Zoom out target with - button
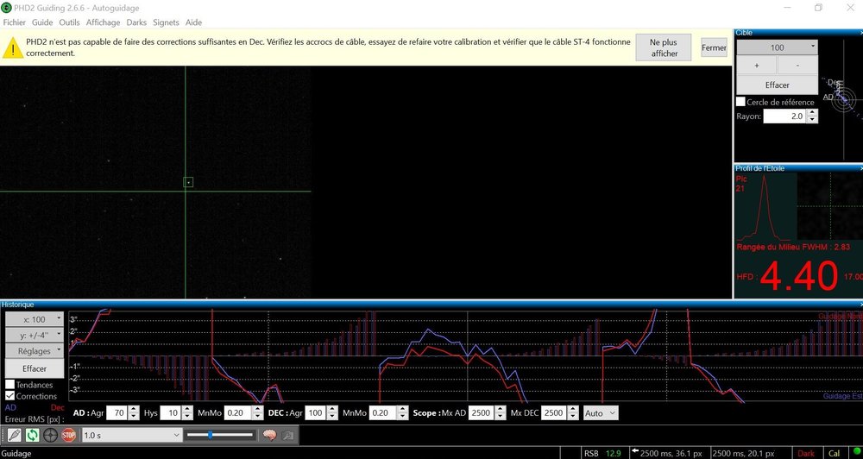 pyautogui.click(x=797, y=65)
